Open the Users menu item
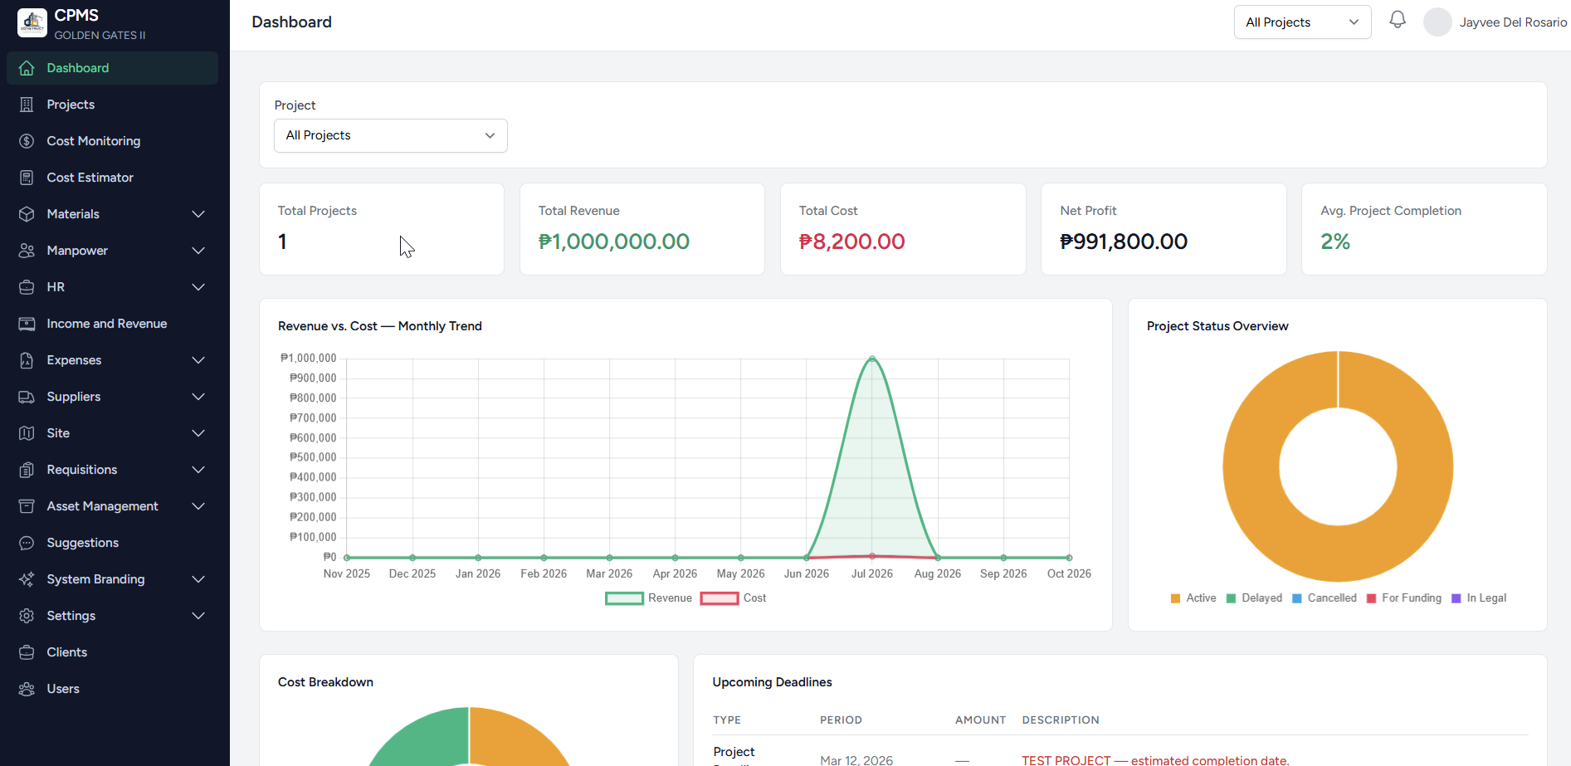1571x766 pixels. (x=112, y=689)
